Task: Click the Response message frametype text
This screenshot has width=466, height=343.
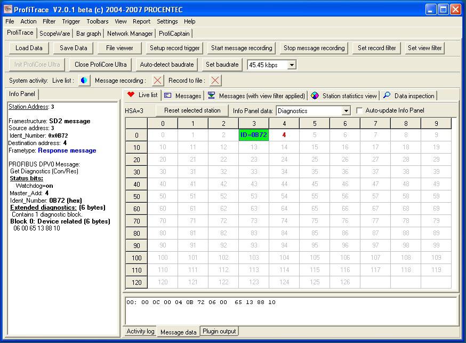Action: point(67,150)
